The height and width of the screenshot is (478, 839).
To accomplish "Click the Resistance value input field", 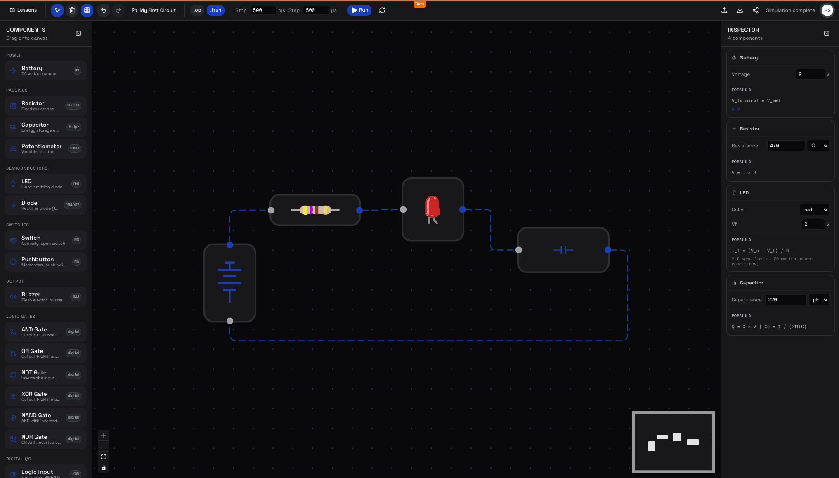I will (x=786, y=146).
